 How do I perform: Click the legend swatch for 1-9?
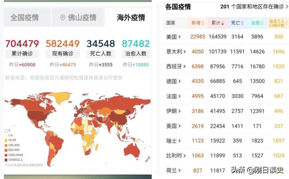[x=6, y=136]
